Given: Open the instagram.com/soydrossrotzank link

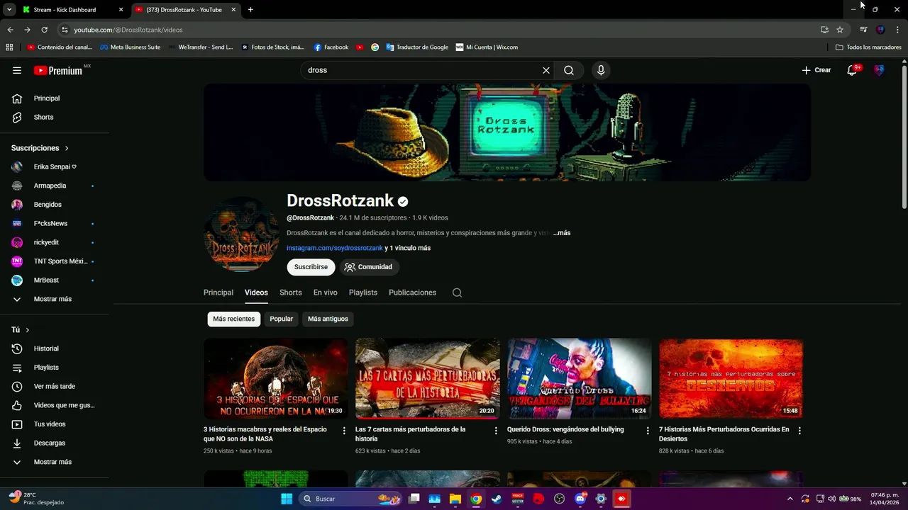Looking at the screenshot, I should [335, 248].
